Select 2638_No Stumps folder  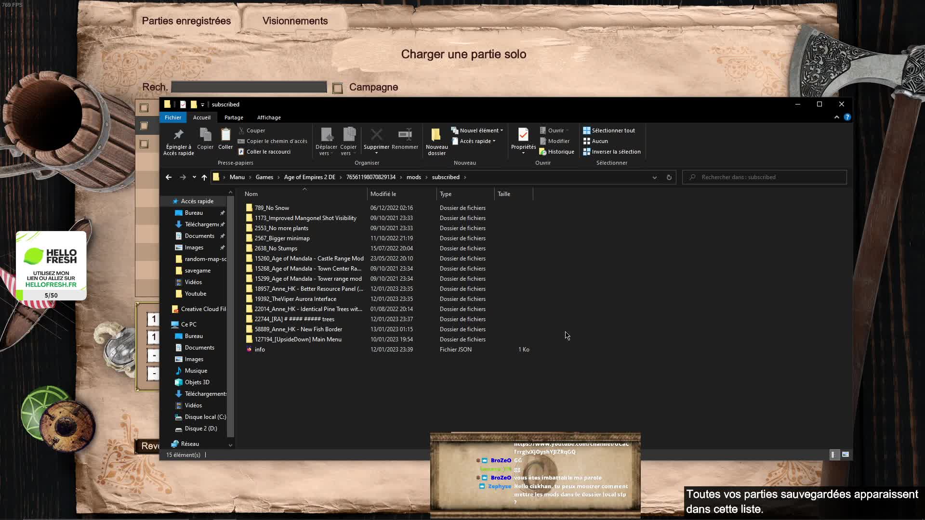pos(276,248)
